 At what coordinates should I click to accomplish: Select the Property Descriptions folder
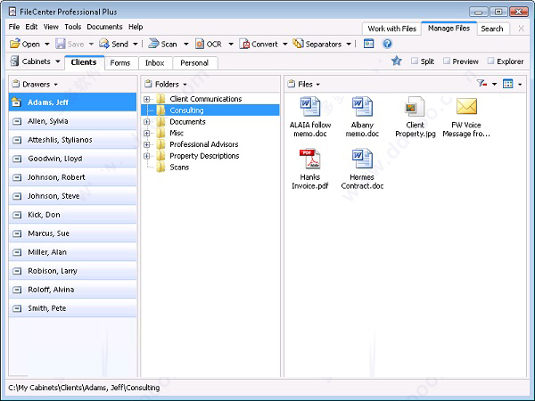[x=203, y=156]
